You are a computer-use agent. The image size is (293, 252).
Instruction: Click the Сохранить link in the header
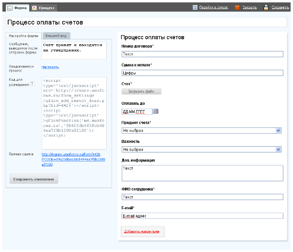(280, 7)
